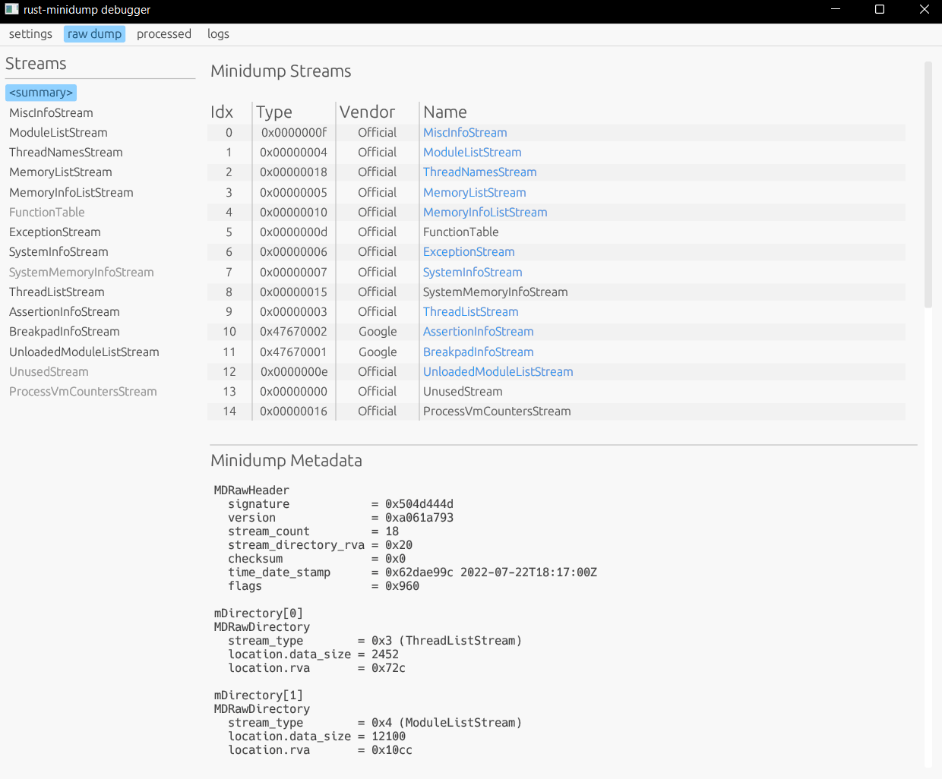Maximize the debugger window
Screen dimensions: 942x779
point(880,9)
